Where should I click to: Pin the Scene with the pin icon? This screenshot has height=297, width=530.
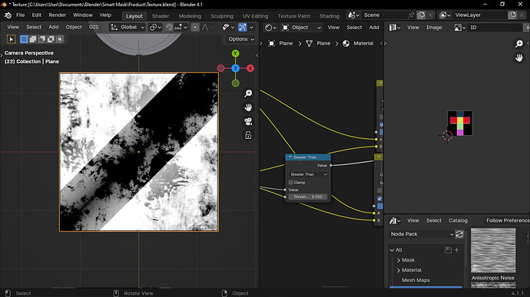click(x=411, y=15)
